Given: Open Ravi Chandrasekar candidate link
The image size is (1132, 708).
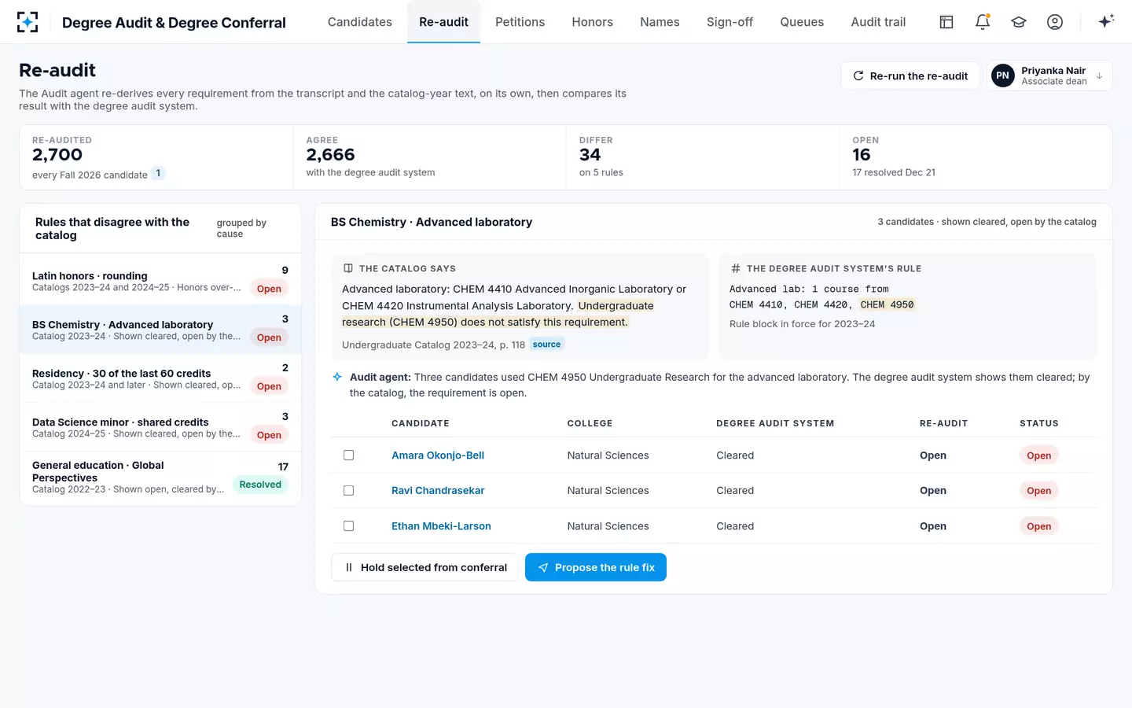Looking at the screenshot, I should [x=438, y=491].
